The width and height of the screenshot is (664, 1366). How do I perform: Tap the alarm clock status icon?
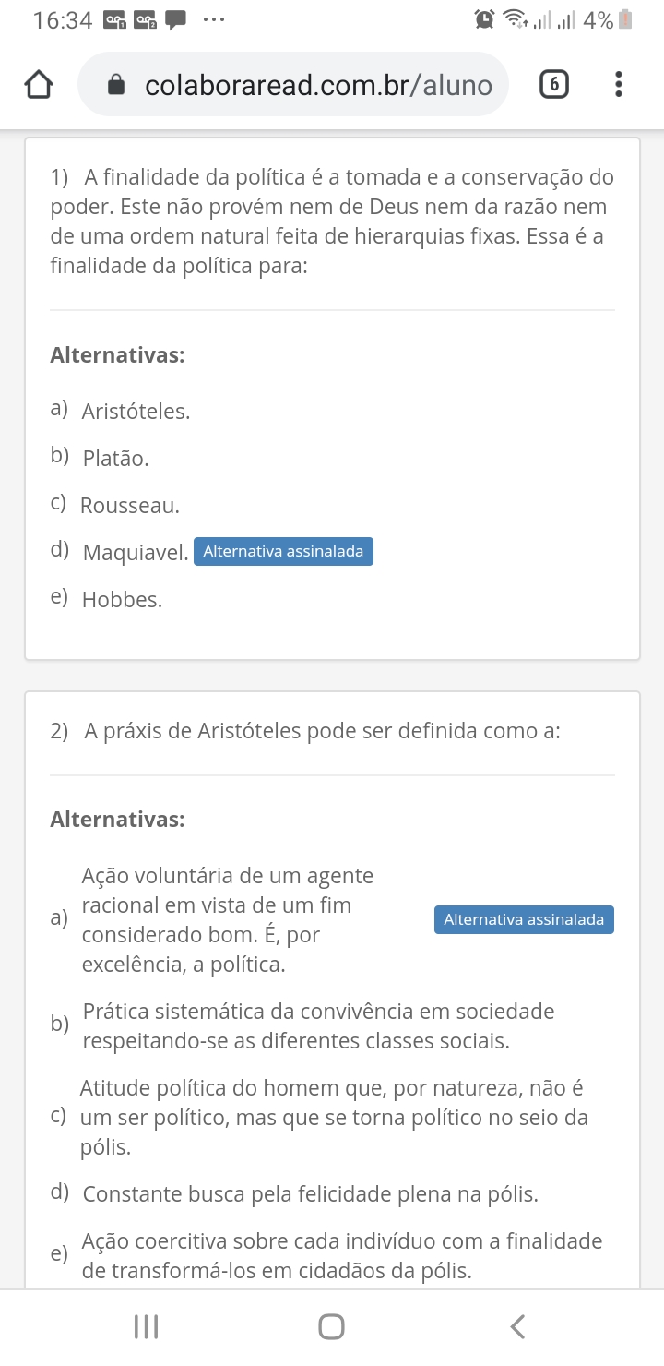(483, 19)
